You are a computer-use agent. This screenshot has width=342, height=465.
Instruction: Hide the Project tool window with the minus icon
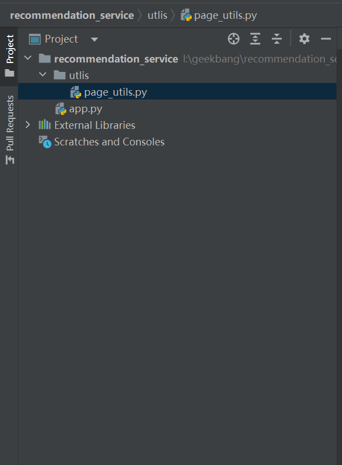click(x=326, y=39)
